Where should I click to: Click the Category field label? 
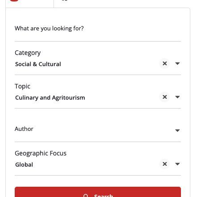pyautogui.click(x=28, y=53)
